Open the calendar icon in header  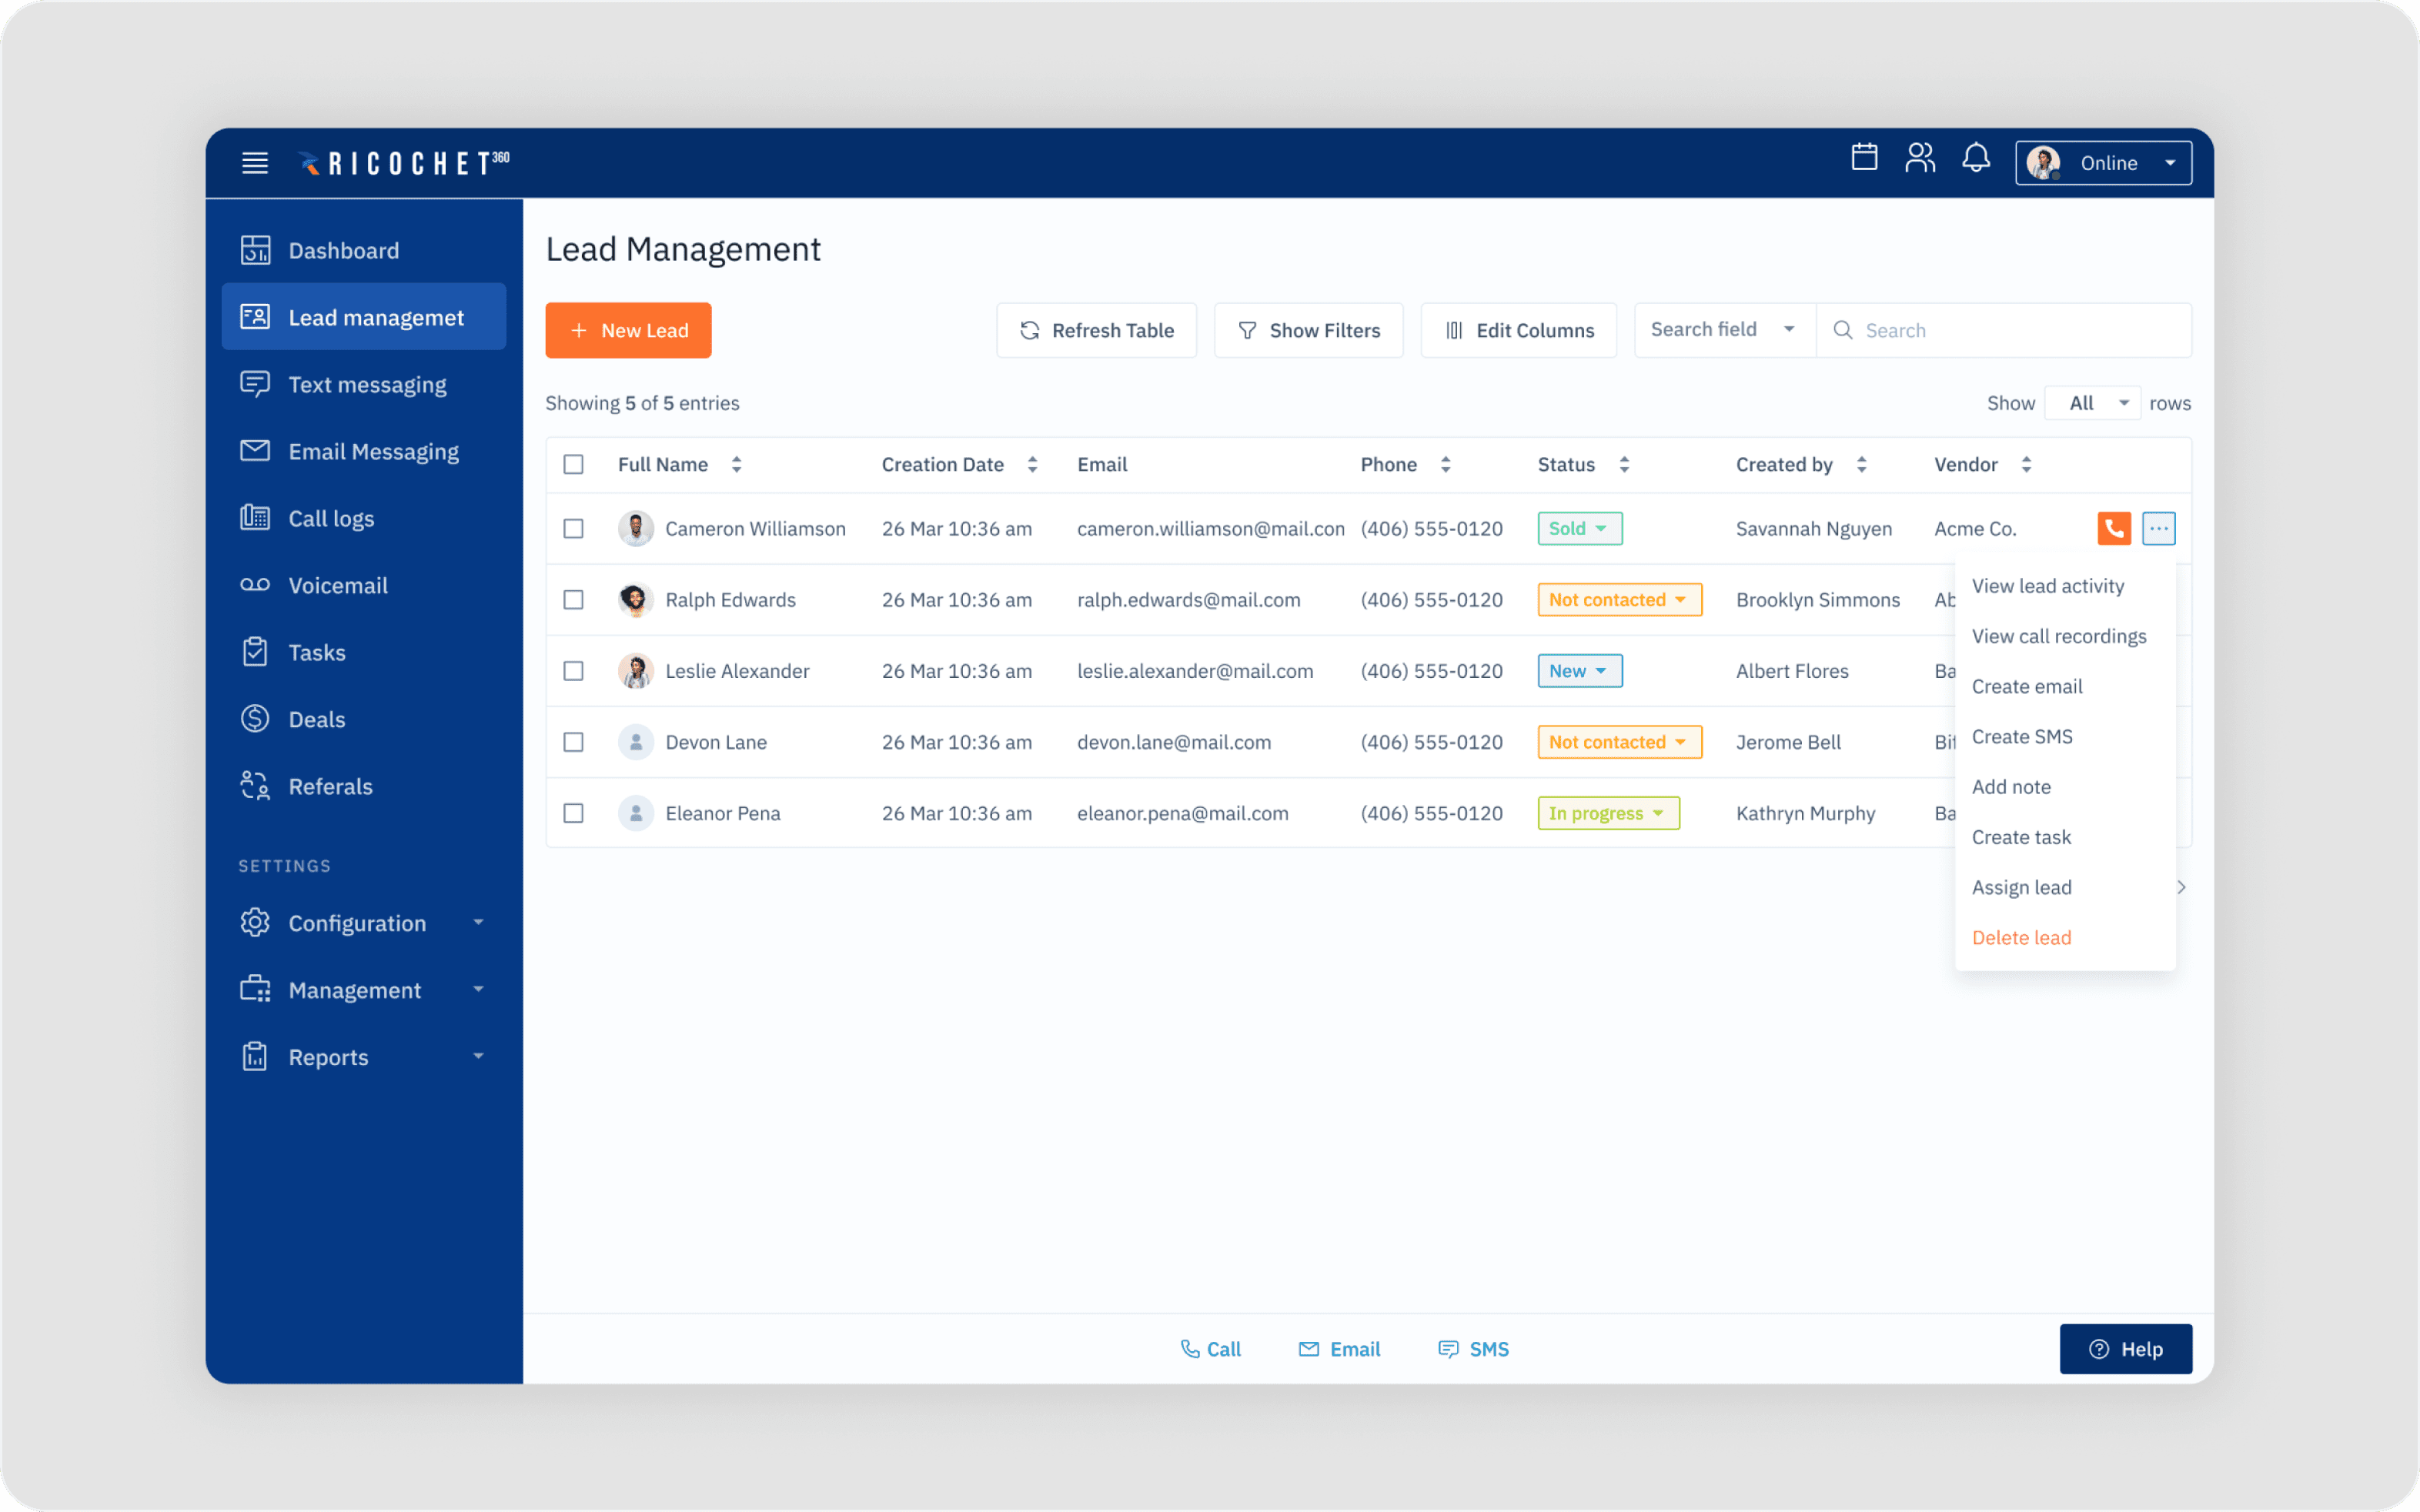point(1864,158)
